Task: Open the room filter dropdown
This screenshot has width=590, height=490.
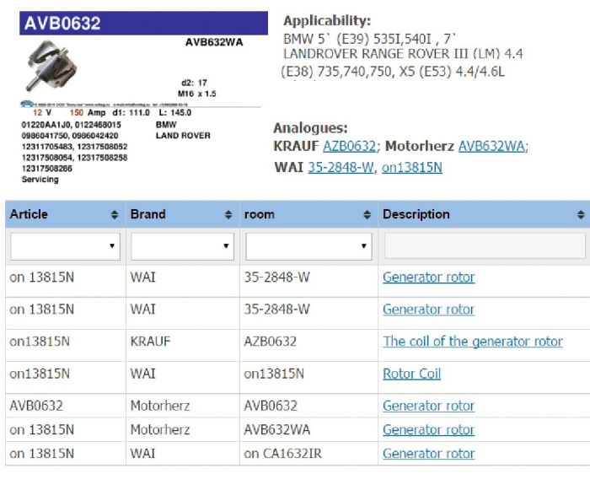Action: tap(309, 246)
